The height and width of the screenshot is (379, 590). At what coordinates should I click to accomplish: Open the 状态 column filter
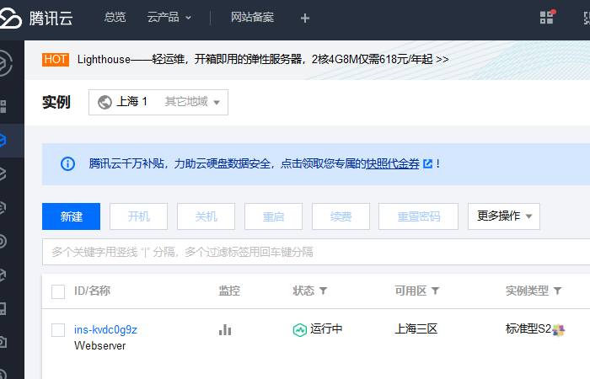tap(323, 291)
